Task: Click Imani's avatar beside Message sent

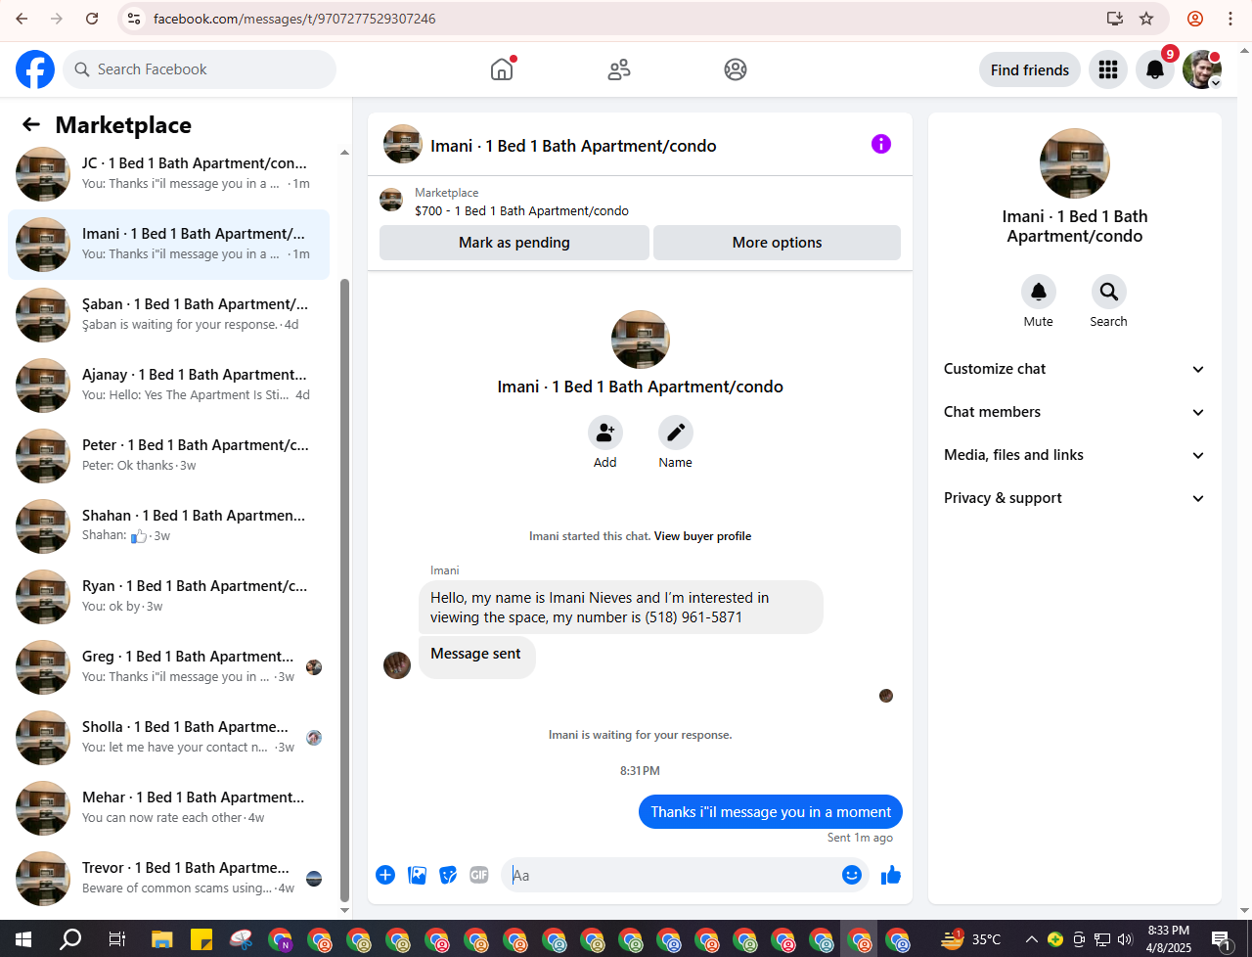Action: [397, 665]
